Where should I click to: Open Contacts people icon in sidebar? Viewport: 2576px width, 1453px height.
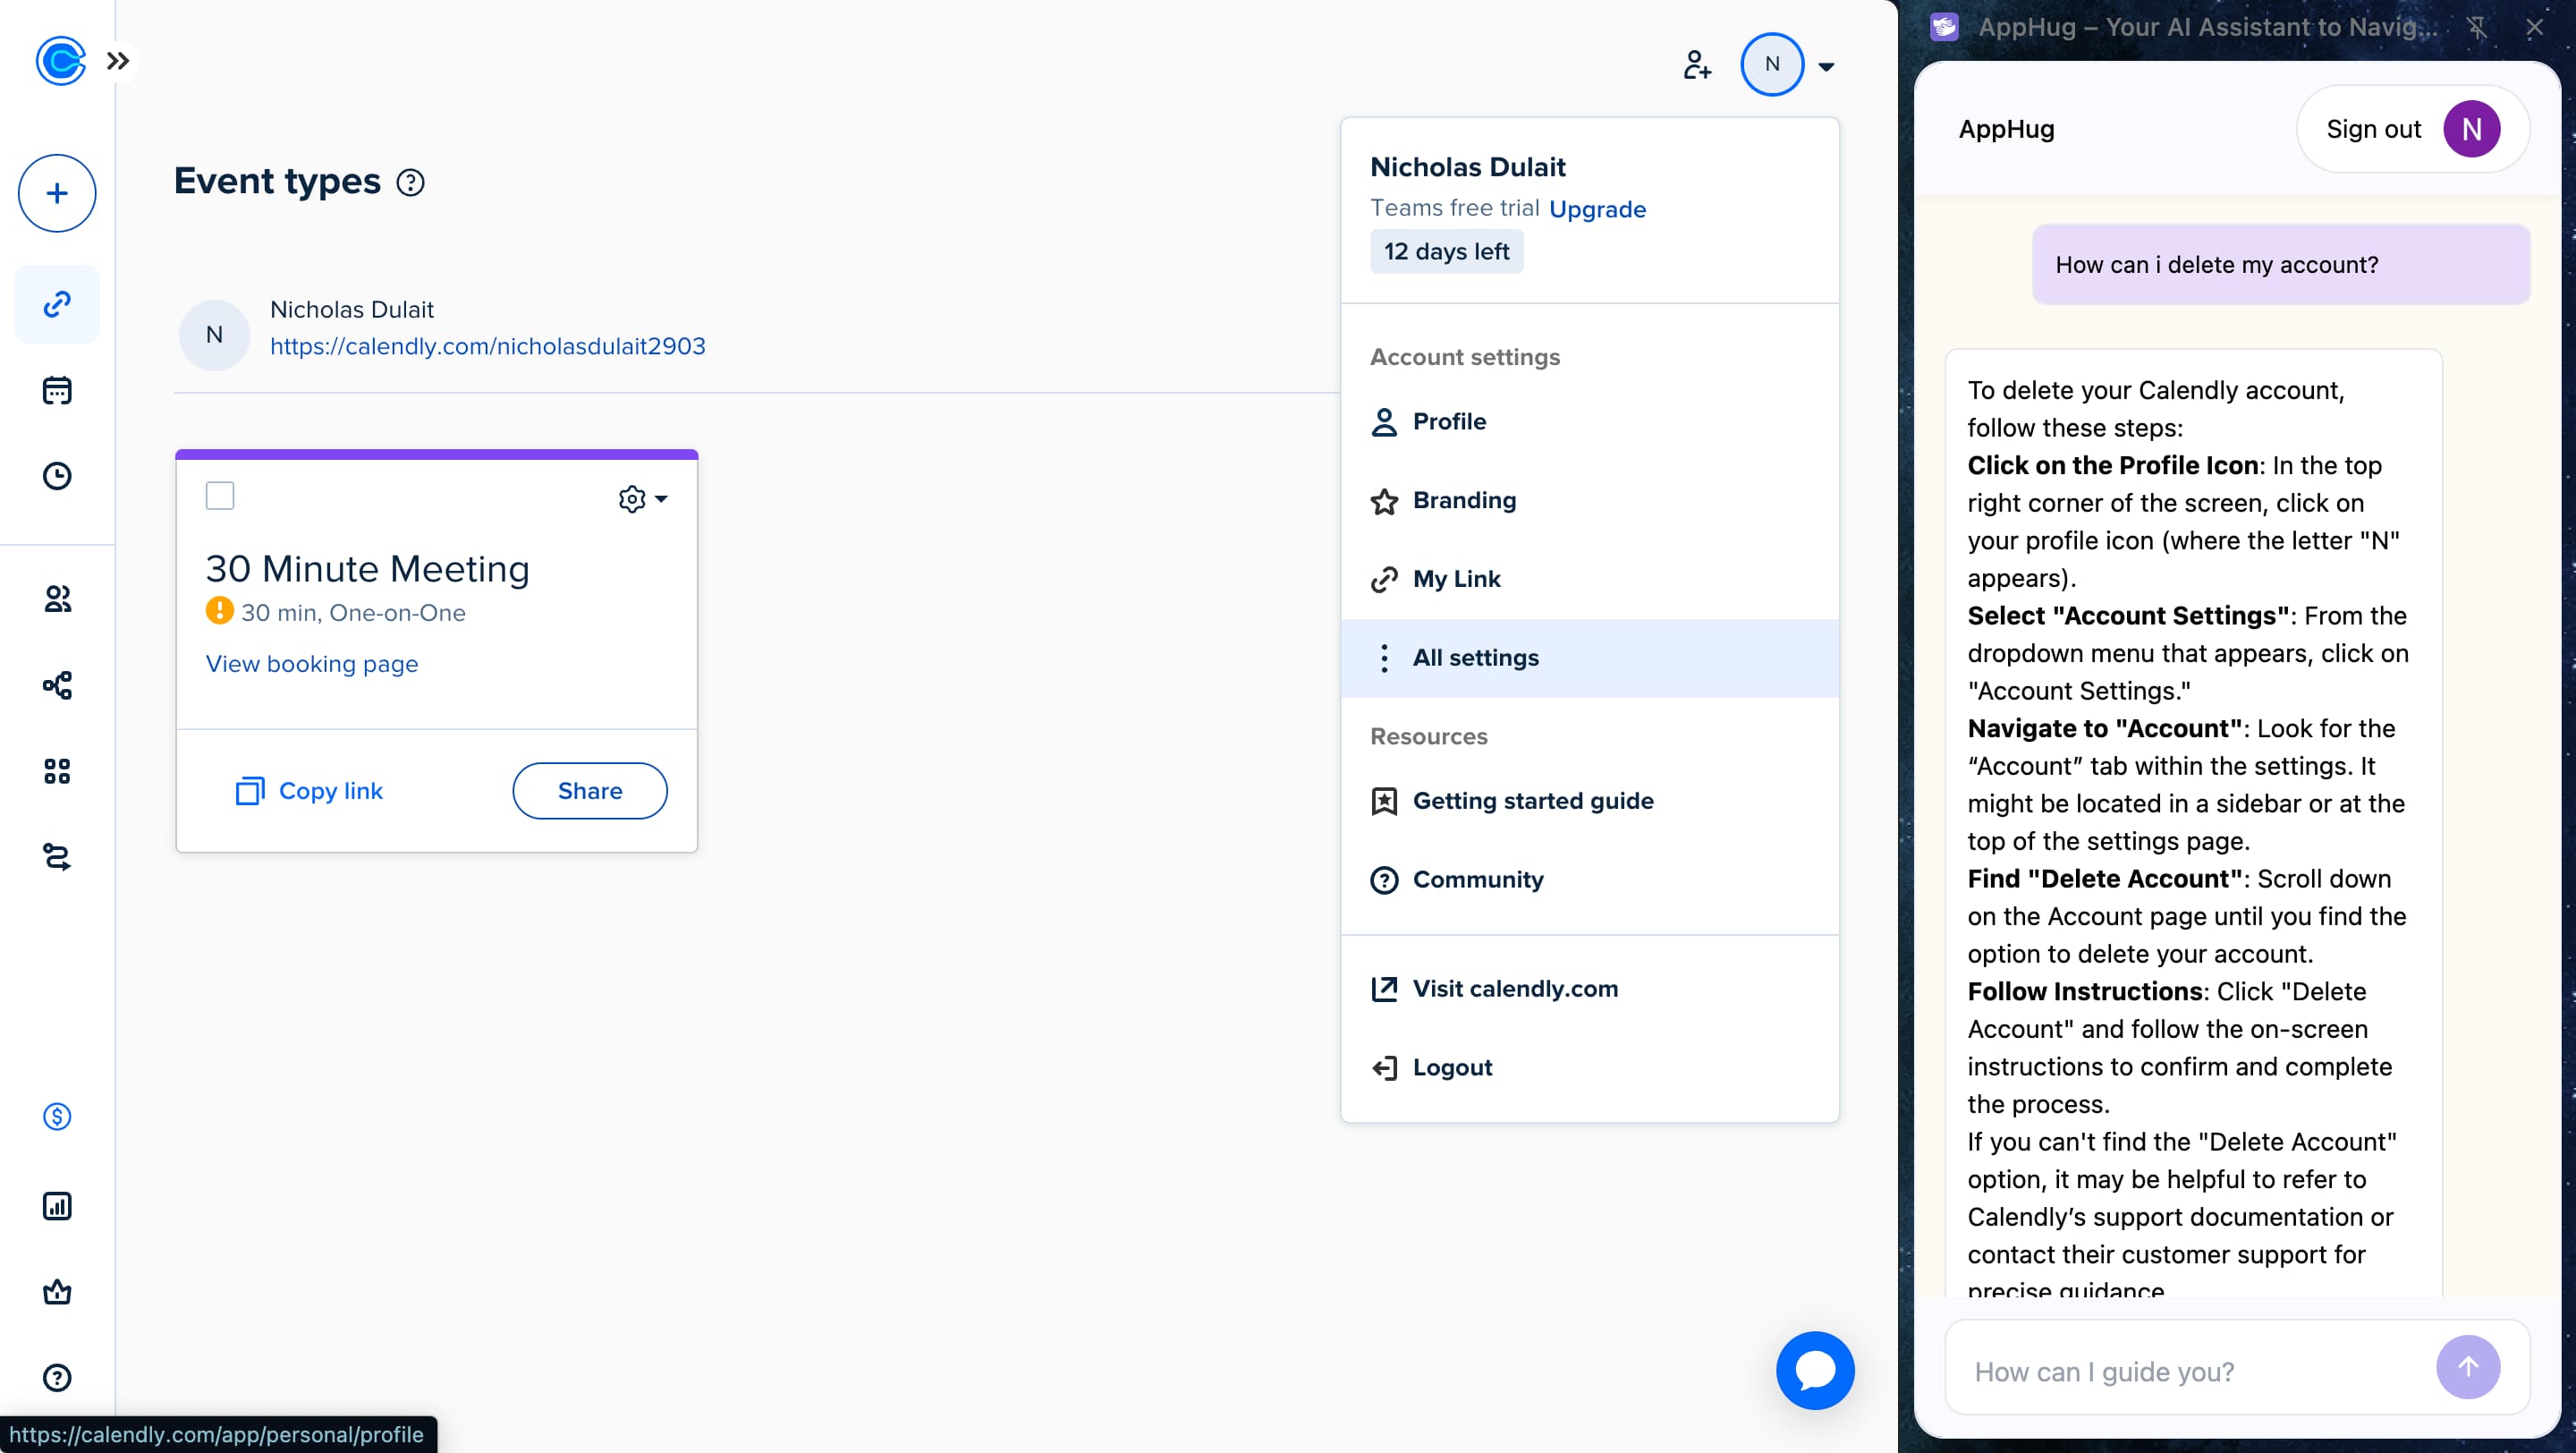click(57, 599)
